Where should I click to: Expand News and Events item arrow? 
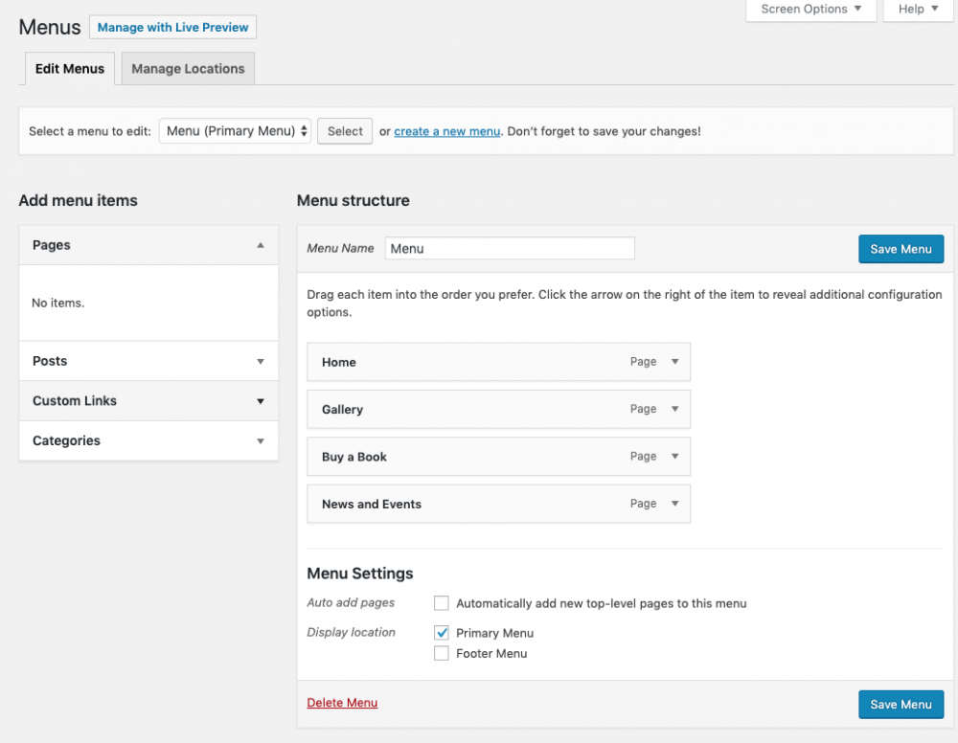point(675,503)
